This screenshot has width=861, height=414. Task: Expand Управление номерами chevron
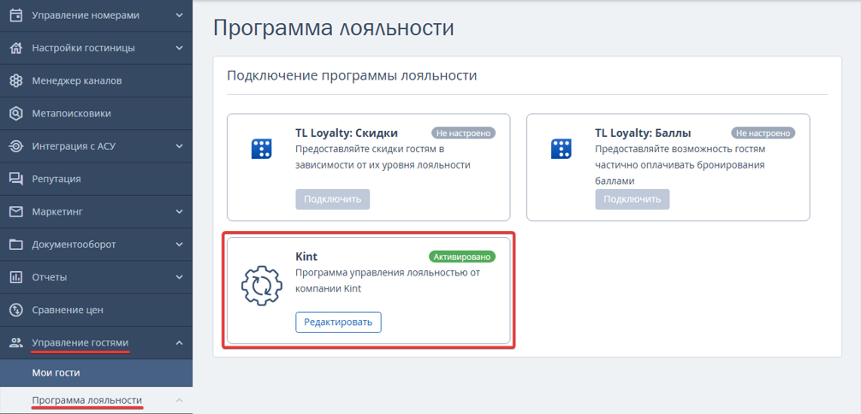tap(179, 15)
